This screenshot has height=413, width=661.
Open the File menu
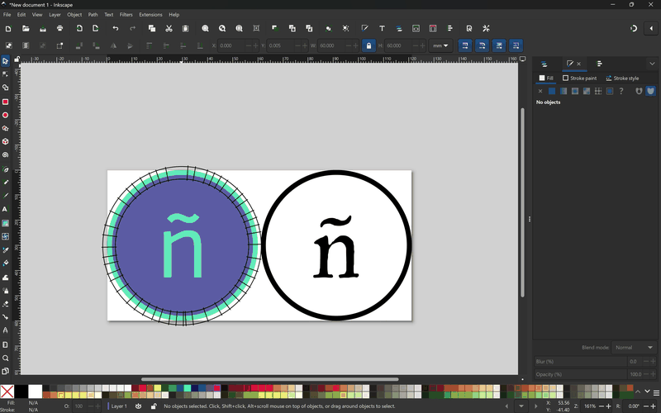click(x=7, y=14)
